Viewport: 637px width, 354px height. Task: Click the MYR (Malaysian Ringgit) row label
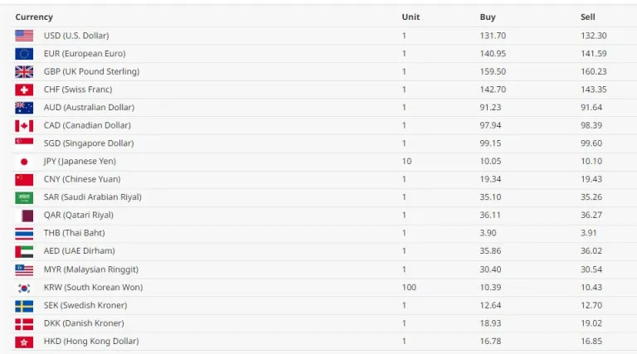[91, 269]
